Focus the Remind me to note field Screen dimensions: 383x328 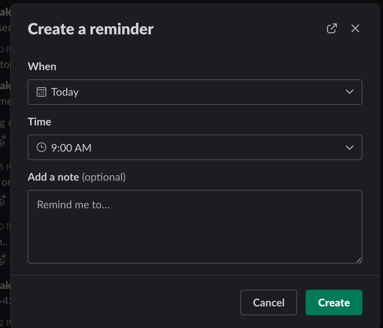(x=194, y=227)
